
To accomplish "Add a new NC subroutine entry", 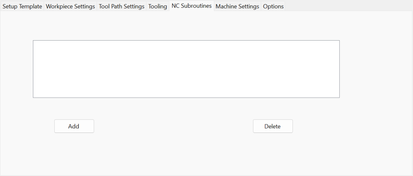I will click(x=74, y=126).
